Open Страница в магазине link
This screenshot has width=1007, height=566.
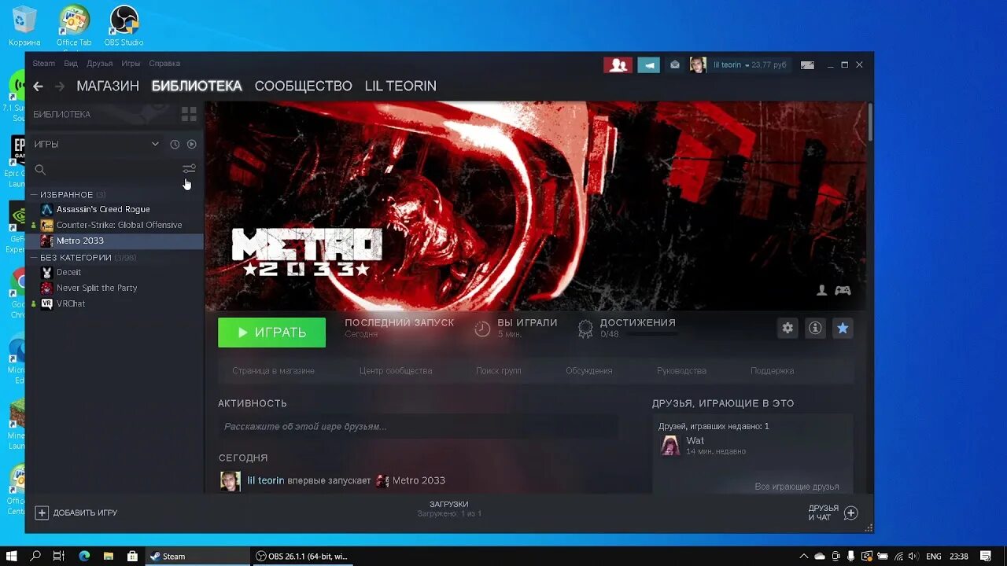click(x=273, y=371)
